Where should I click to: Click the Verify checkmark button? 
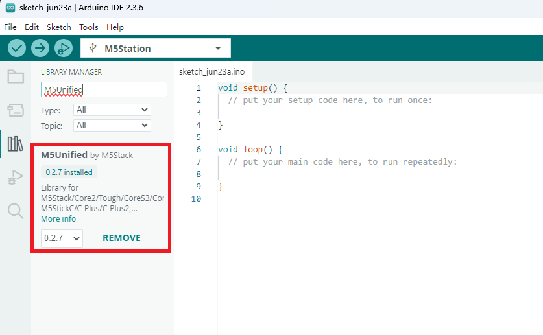pyautogui.click(x=17, y=48)
